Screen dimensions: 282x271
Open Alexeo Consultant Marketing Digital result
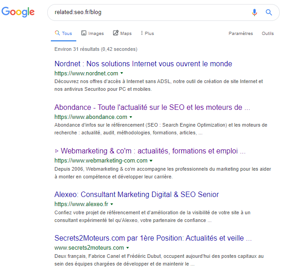(x=137, y=195)
